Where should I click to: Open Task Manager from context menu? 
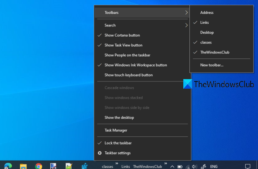tap(142, 130)
